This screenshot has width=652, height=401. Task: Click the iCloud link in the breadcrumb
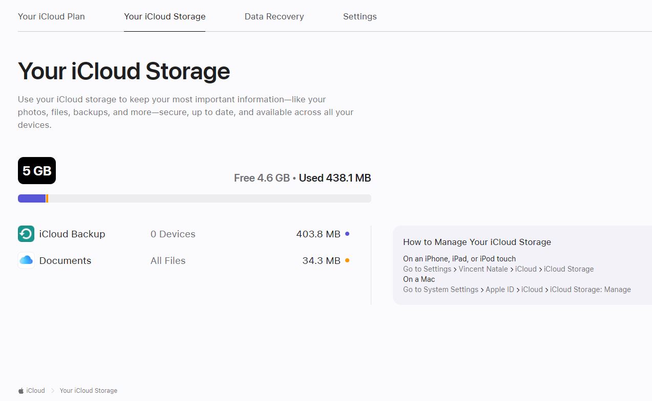[x=35, y=391]
